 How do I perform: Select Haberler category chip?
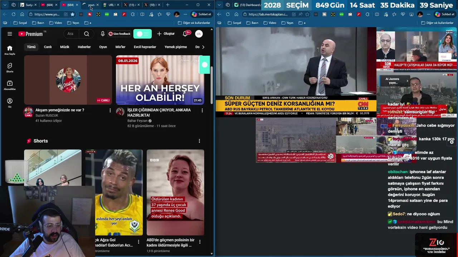(x=84, y=47)
